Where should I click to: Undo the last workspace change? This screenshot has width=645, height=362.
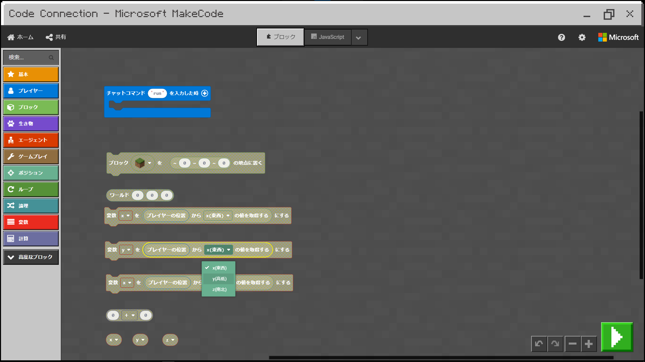coord(539,344)
